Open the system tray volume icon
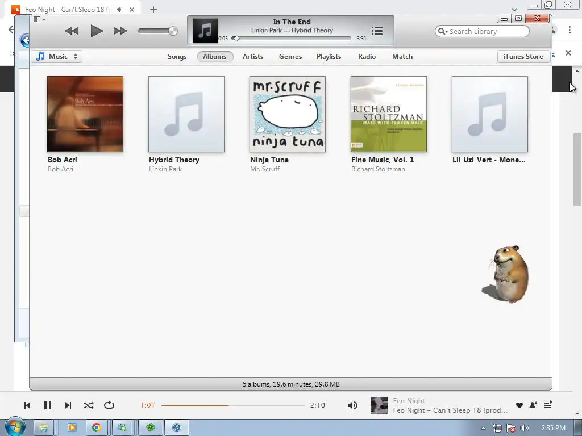The image size is (582, 436). (524, 429)
